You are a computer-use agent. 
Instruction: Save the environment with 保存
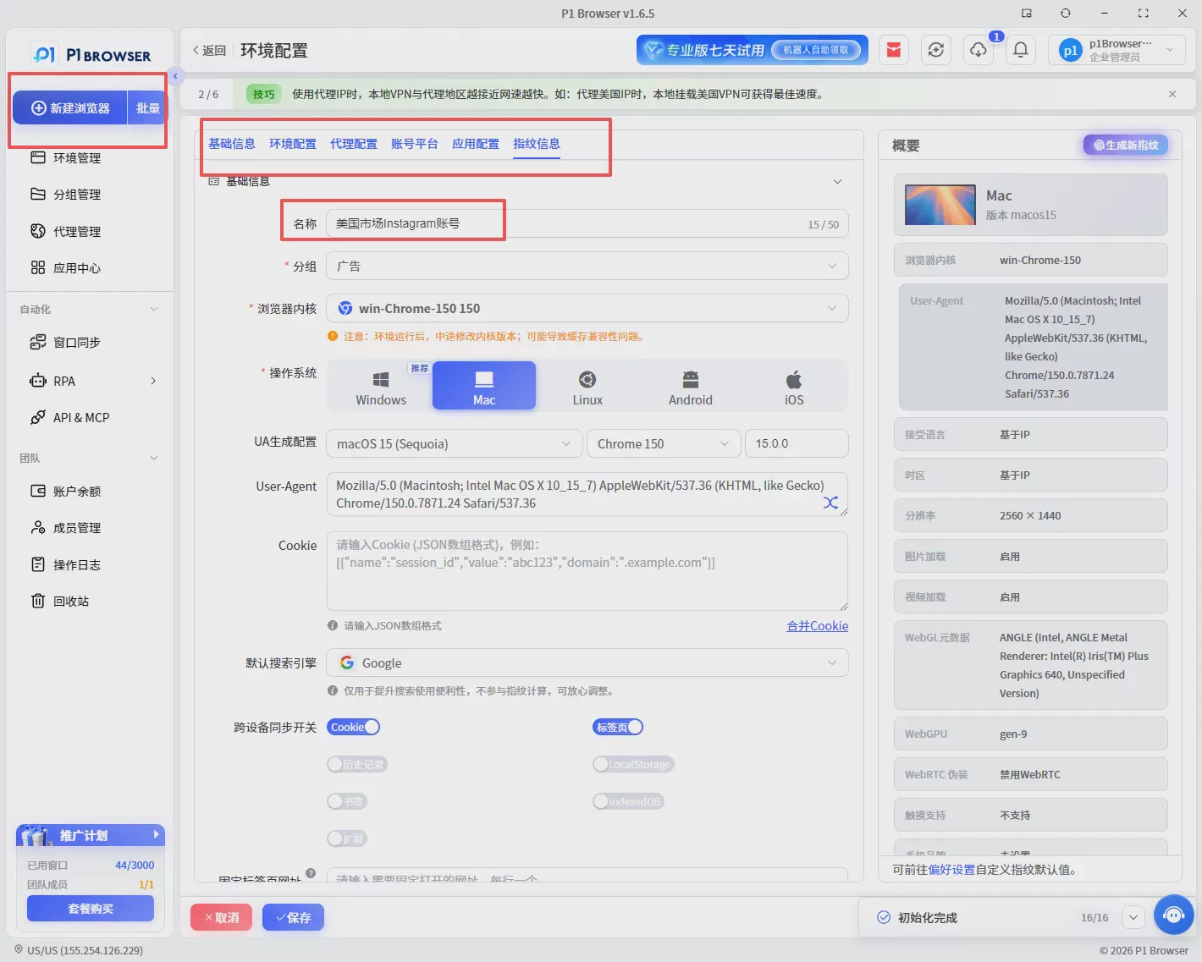pos(293,918)
